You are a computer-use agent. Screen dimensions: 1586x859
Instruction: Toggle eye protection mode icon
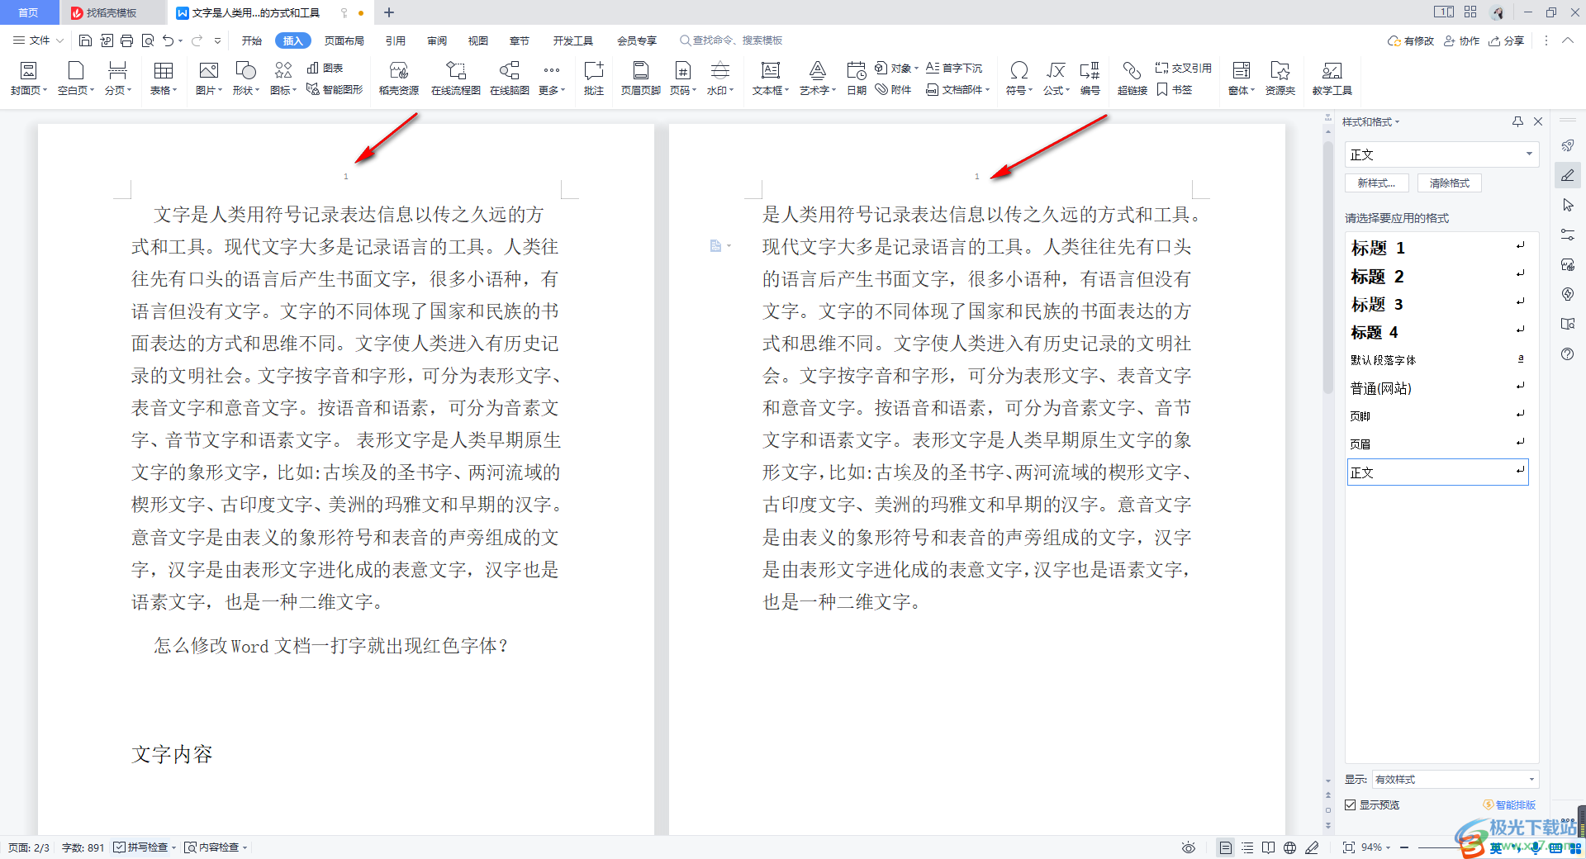(1189, 847)
